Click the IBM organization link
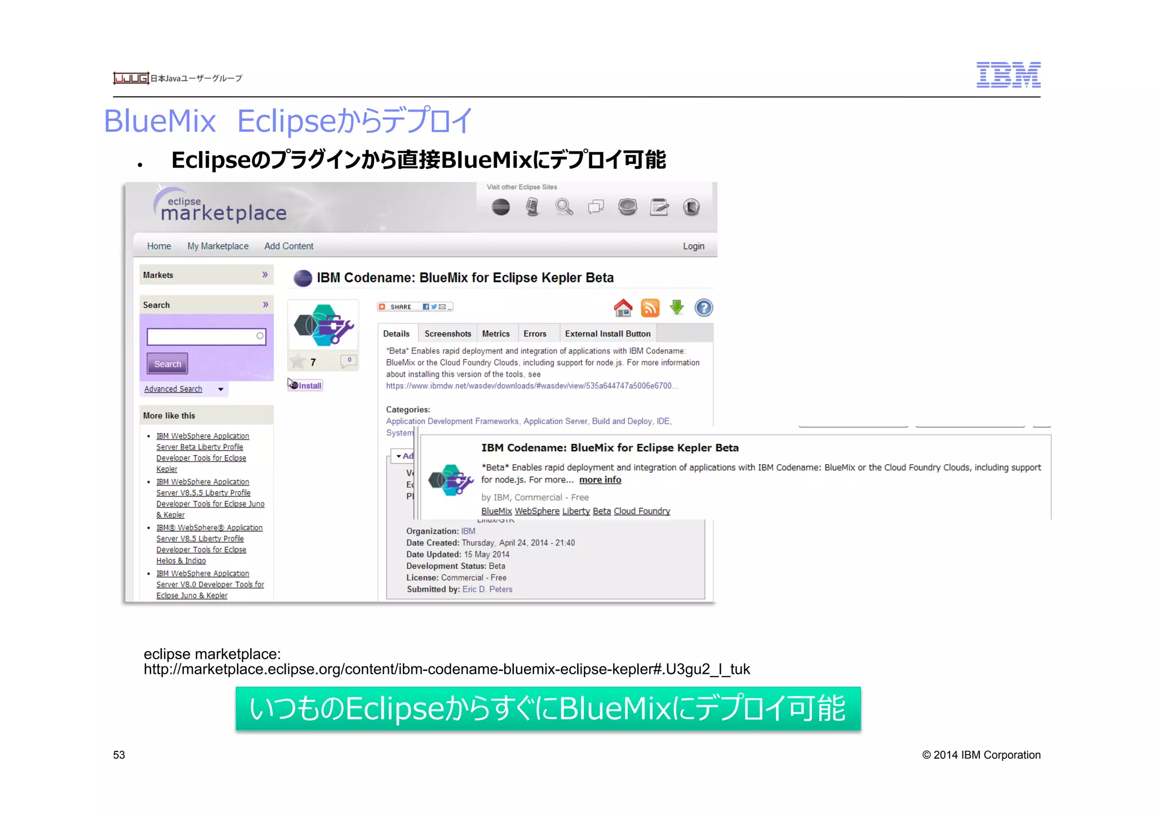1154x815 pixels. click(x=468, y=531)
